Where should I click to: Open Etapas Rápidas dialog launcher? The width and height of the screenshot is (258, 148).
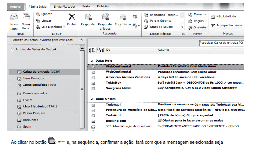(x=183, y=34)
